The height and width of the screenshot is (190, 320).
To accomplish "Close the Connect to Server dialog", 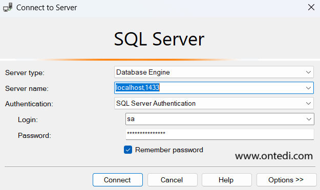I will pos(311,7).
